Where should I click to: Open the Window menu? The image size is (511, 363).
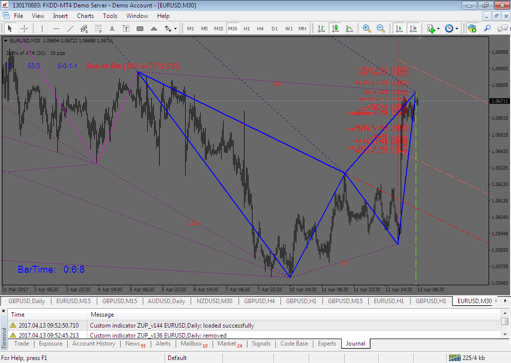coord(137,16)
